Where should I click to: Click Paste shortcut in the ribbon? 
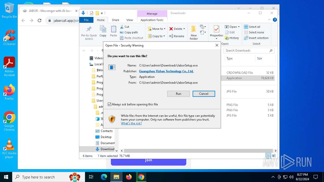(x=132, y=38)
